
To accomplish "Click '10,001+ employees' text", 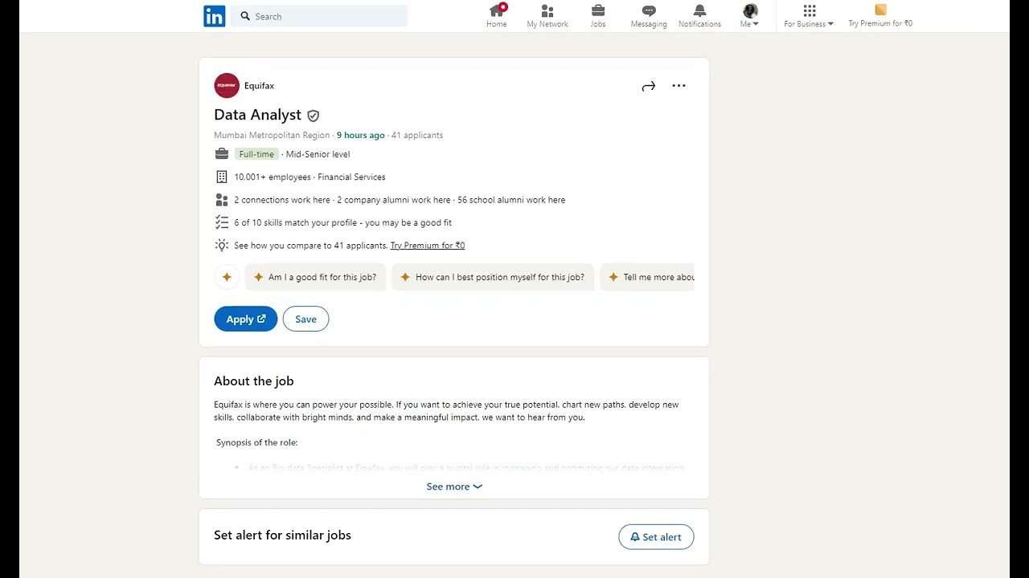I will 273,177.
